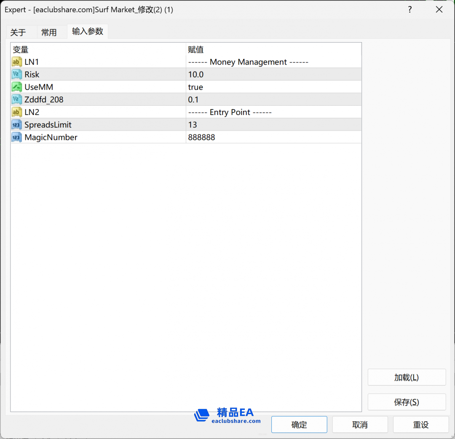
Task: Switch to the 关于 tab
Action: pos(18,32)
